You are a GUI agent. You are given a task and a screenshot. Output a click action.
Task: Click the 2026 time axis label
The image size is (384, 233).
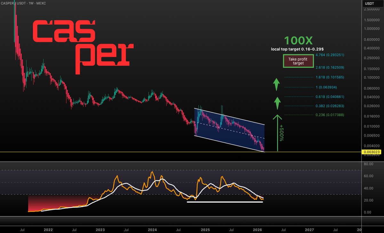pos(257,230)
